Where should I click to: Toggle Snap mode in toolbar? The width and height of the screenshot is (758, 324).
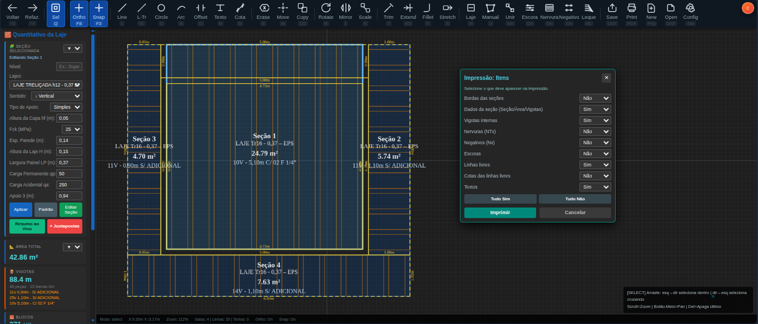tap(98, 14)
